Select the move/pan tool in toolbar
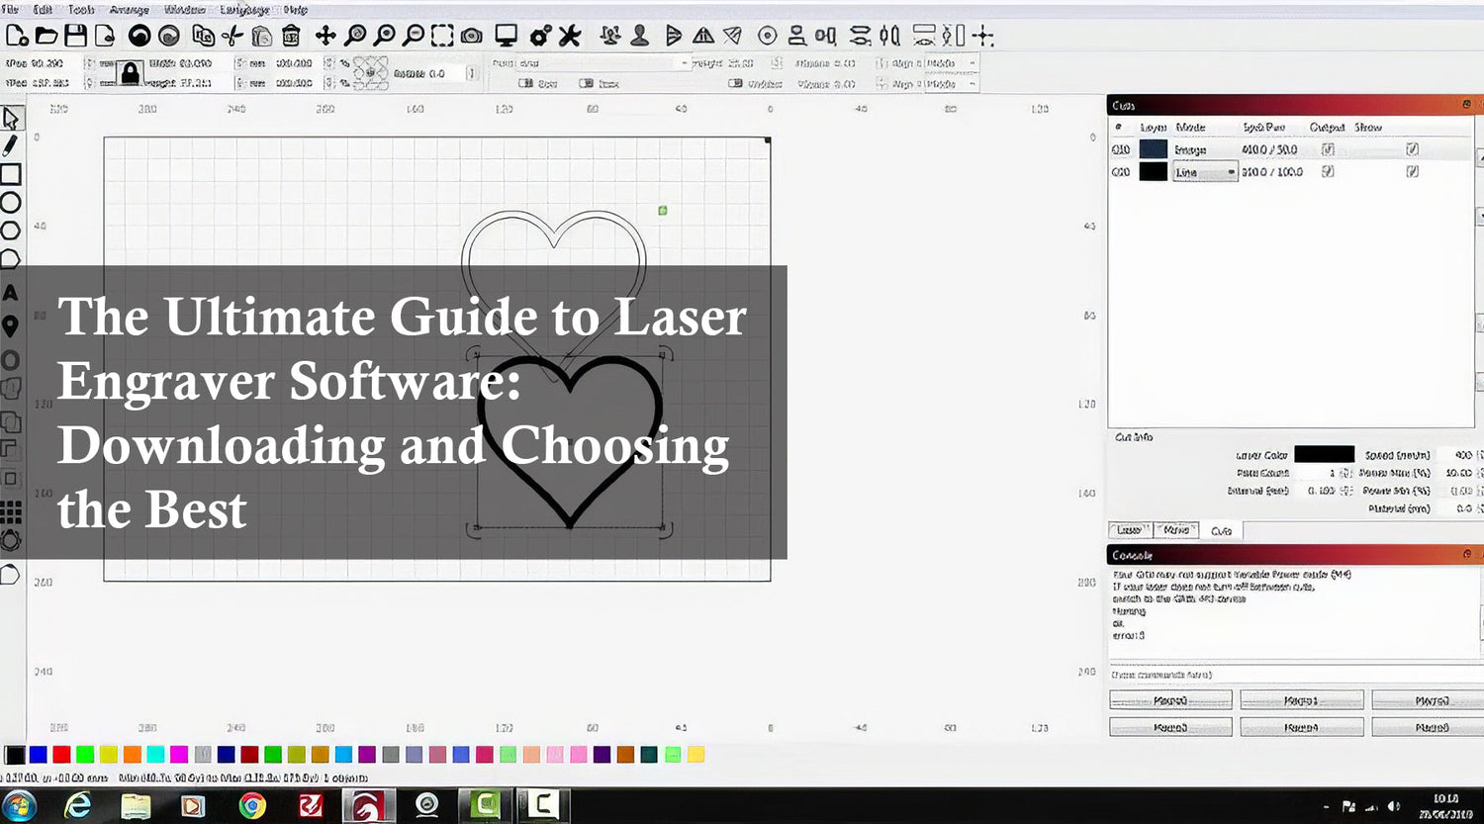The image size is (1484, 824). pyautogui.click(x=324, y=35)
